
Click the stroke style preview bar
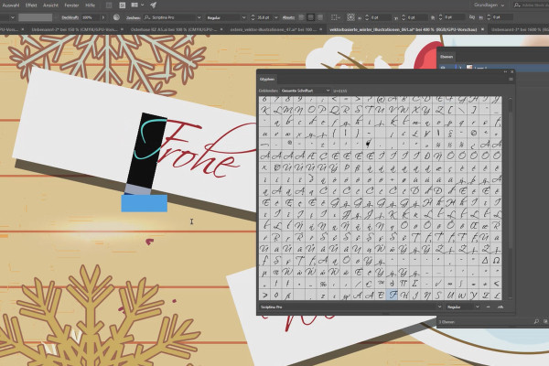36,17
